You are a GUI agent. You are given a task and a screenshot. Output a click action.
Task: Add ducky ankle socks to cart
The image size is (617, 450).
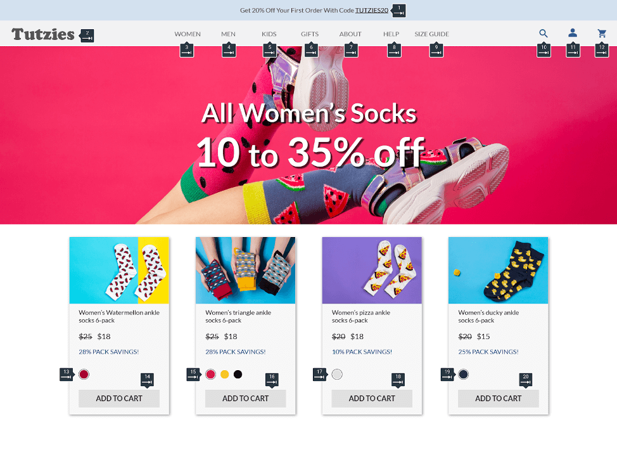(498, 399)
